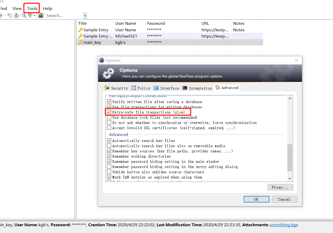The width and height of the screenshot is (333, 233).
Task: Click options list scrollbar up arrow
Action: pyautogui.click(x=290, y=98)
